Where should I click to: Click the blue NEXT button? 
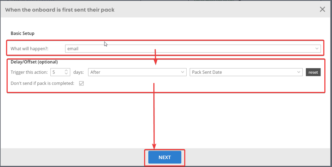[x=165, y=157]
